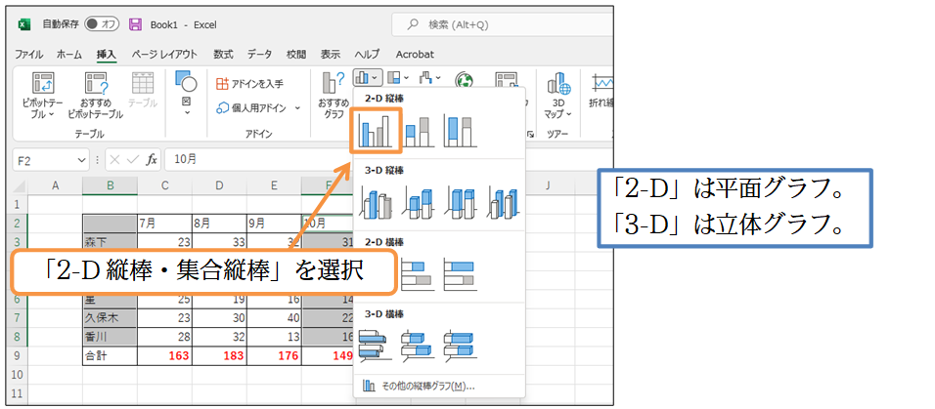This screenshot has width=935, height=409.
Task: Click アドインを入手 button
Action: [x=250, y=84]
